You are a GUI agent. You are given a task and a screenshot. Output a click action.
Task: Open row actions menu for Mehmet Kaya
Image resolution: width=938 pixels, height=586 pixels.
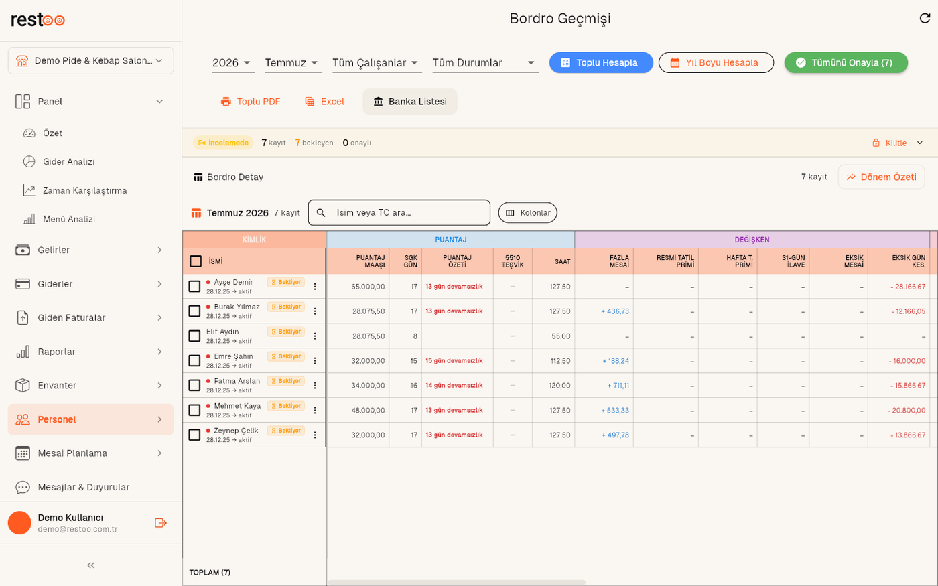point(315,411)
